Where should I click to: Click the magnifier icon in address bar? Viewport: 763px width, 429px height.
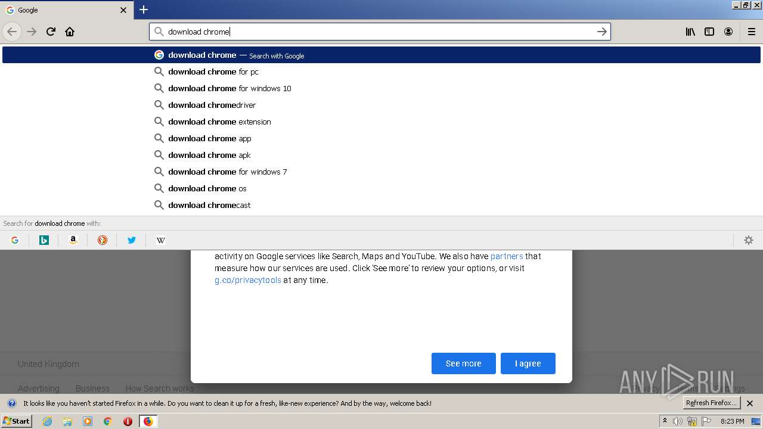(159, 32)
